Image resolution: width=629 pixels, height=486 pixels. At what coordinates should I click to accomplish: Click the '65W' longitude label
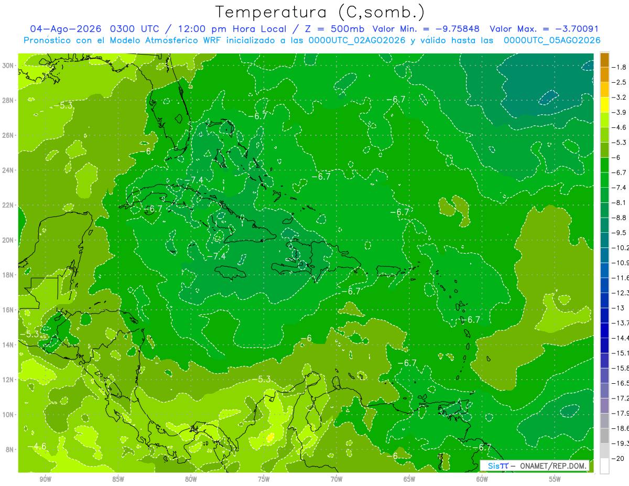tap(409, 479)
